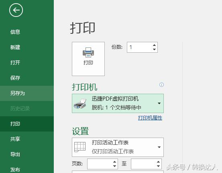Click the 迅捷PDF printer device icon
This screenshot has height=173, width=222.
pyautogui.click(x=80, y=104)
